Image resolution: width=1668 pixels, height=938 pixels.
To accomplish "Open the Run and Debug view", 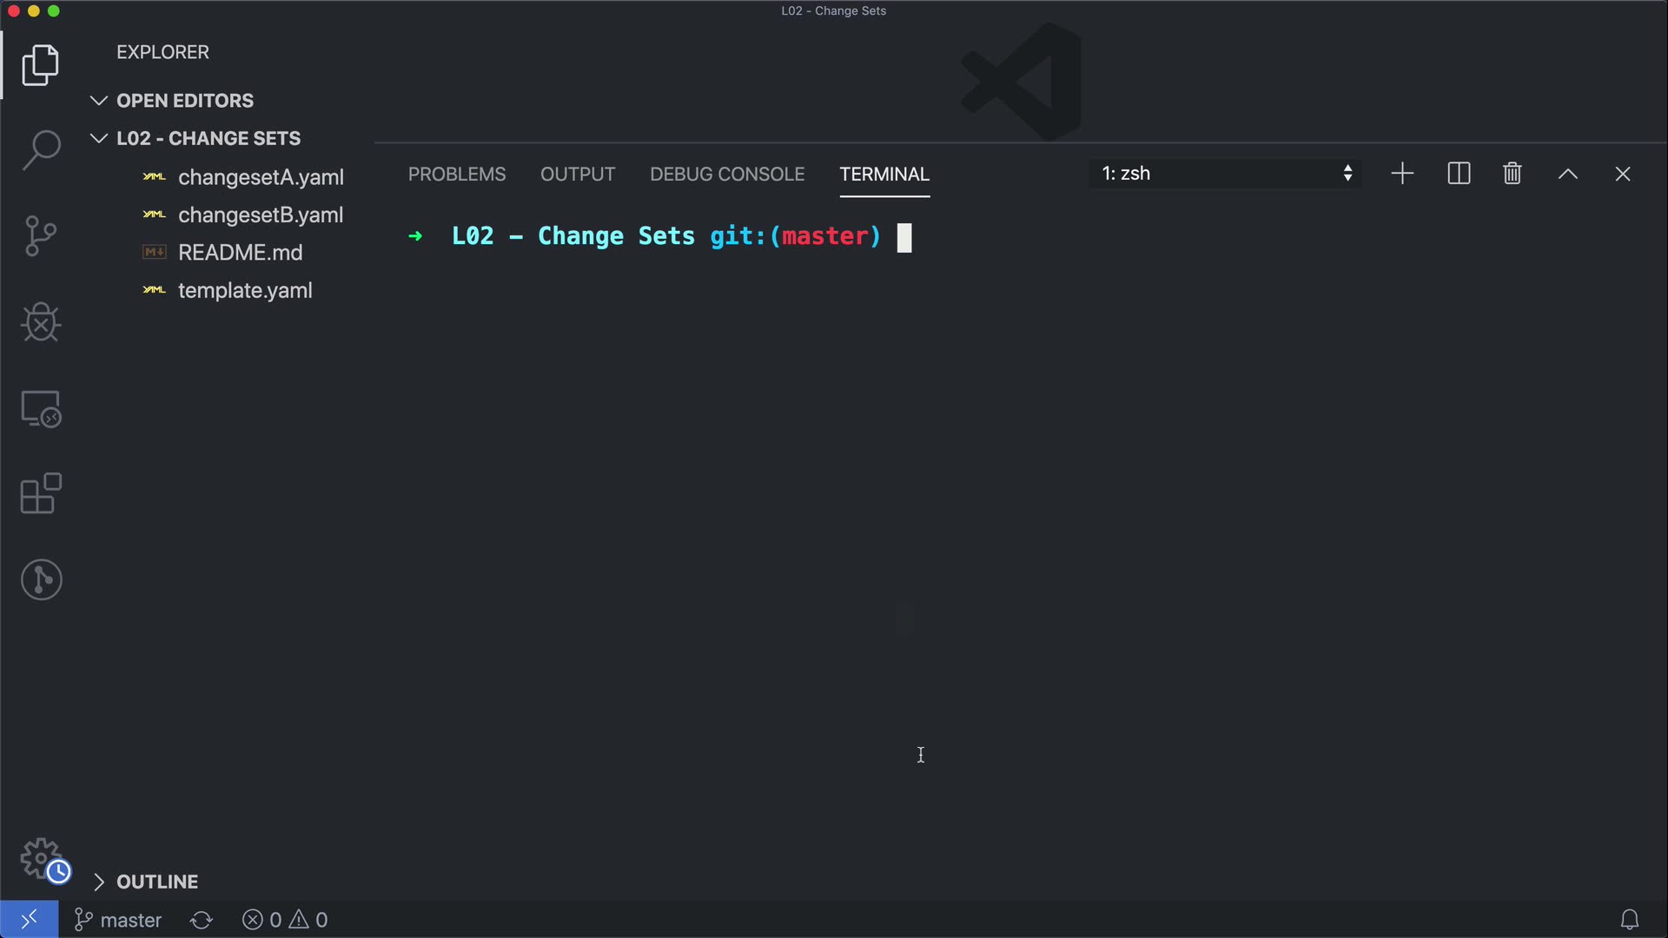I will (x=41, y=322).
